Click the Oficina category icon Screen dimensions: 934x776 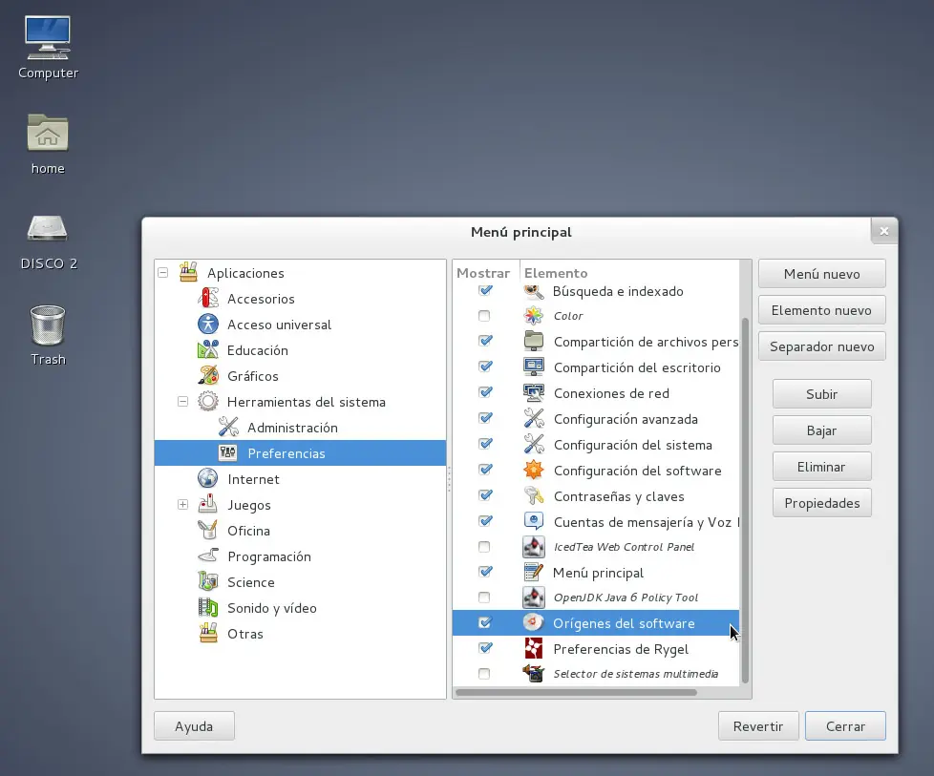pyautogui.click(x=208, y=530)
